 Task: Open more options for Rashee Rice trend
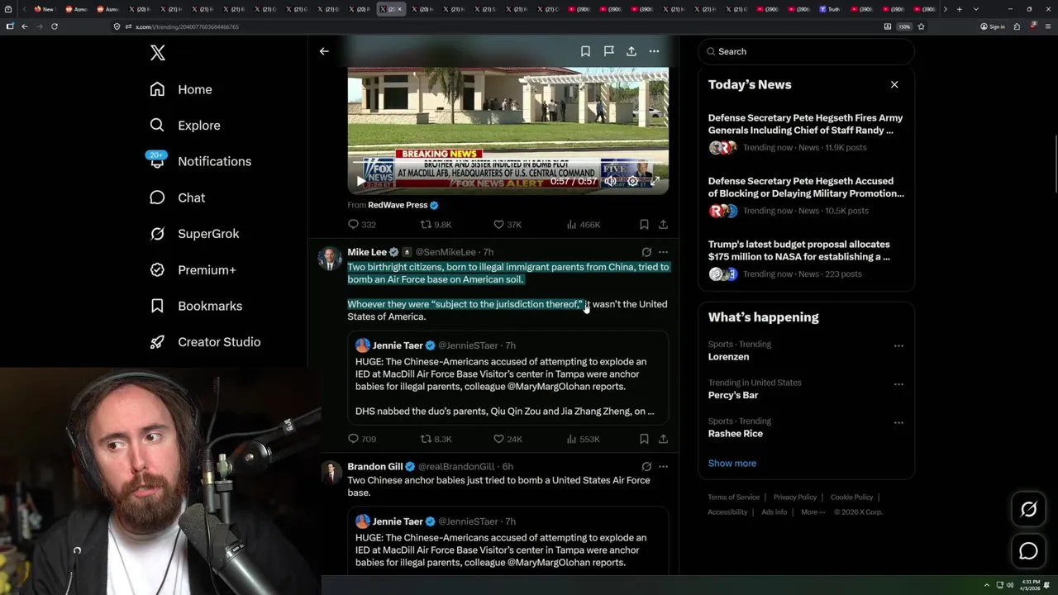898,422
